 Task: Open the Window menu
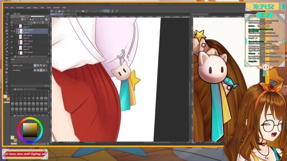point(57,8)
